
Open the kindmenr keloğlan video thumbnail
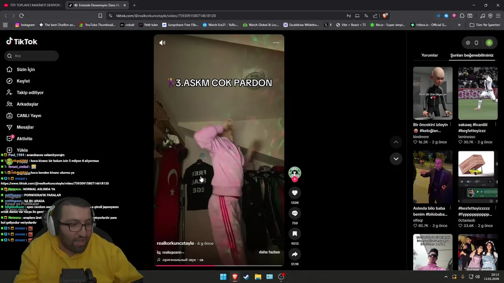tap(433, 93)
